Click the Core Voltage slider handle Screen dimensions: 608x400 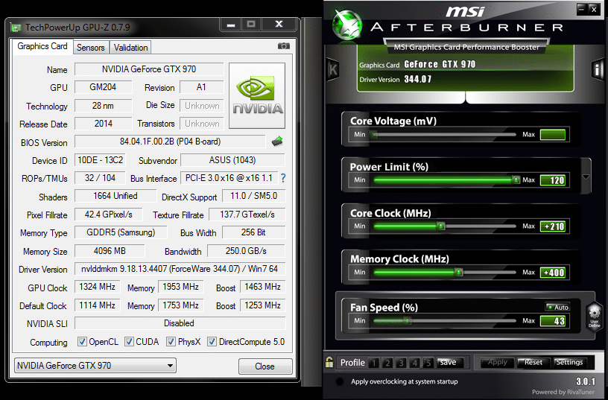click(x=374, y=135)
